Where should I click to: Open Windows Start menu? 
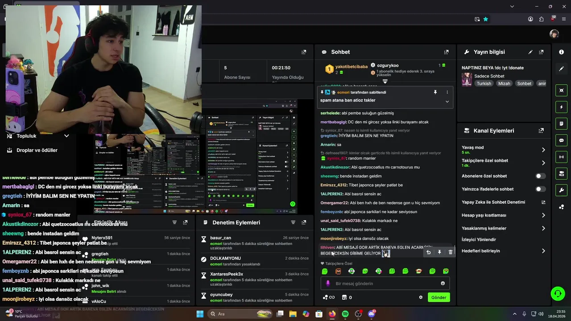(x=200, y=314)
